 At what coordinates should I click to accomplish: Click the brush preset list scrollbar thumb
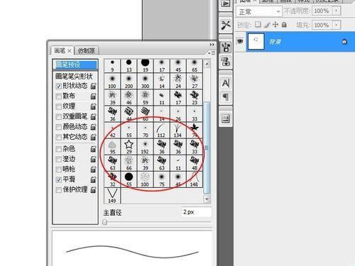tap(207, 148)
